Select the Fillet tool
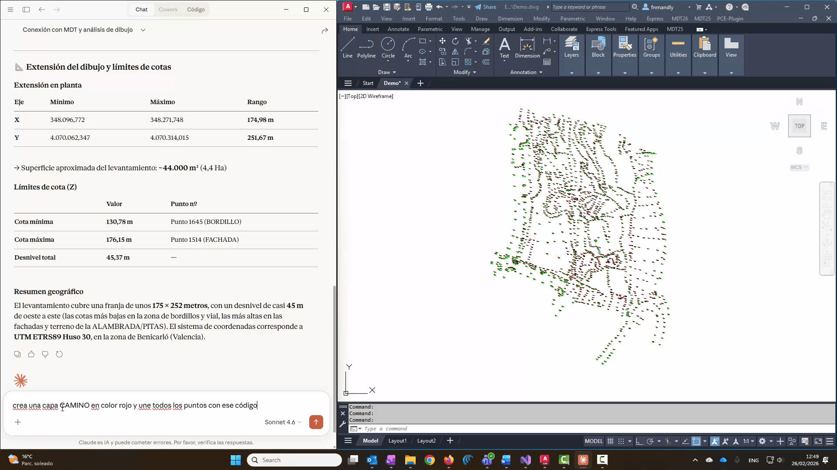This screenshot has width=837, height=470. [468, 51]
